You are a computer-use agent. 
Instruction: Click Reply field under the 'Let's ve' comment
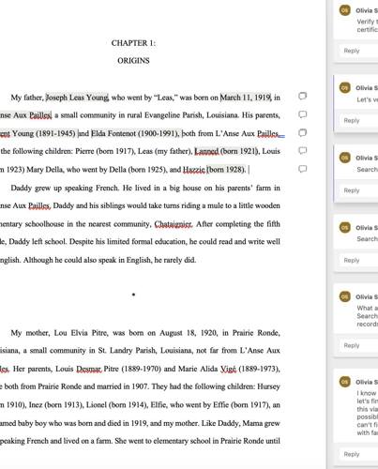pos(358,120)
